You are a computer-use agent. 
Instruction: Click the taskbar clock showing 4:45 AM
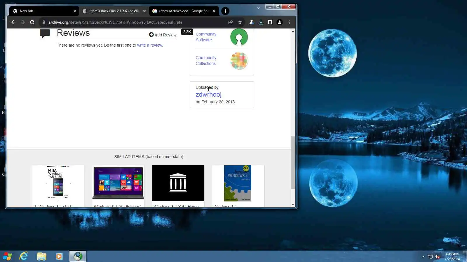tap(452, 256)
